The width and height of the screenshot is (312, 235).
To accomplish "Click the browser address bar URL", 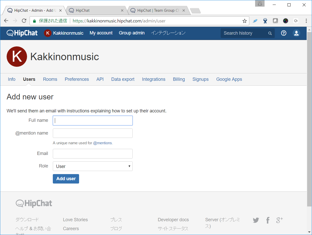I will [x=119, y=21].
